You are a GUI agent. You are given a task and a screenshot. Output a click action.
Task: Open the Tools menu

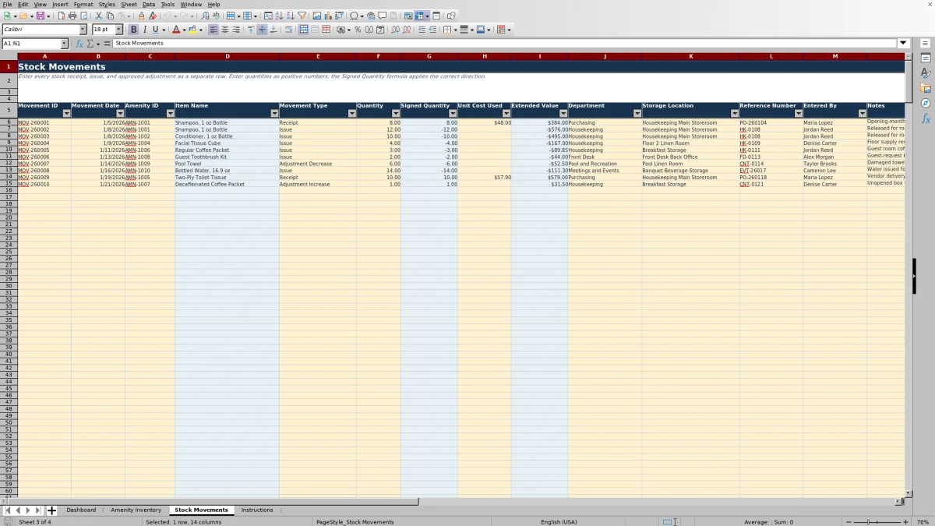[x=168, y=4]
